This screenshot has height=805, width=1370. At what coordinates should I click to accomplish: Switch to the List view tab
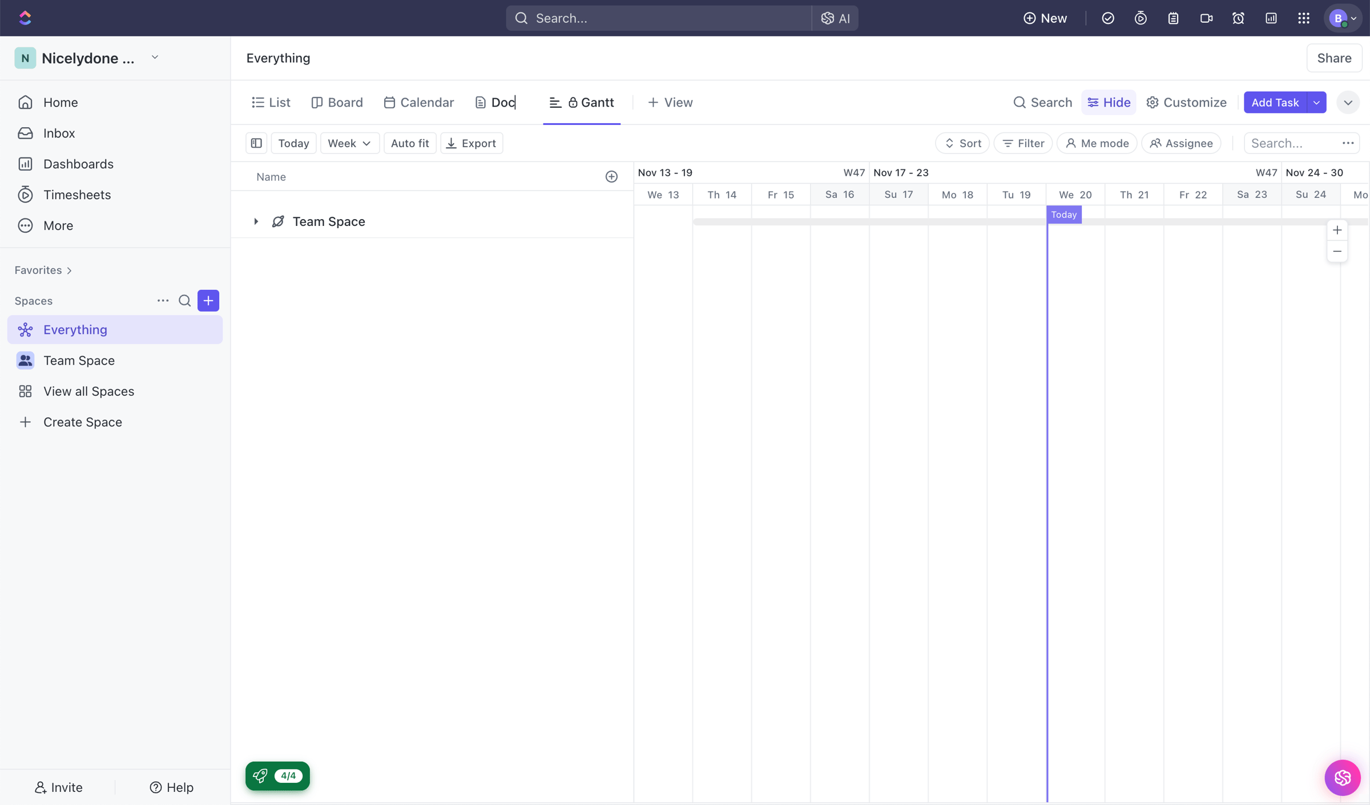(271, 103)
